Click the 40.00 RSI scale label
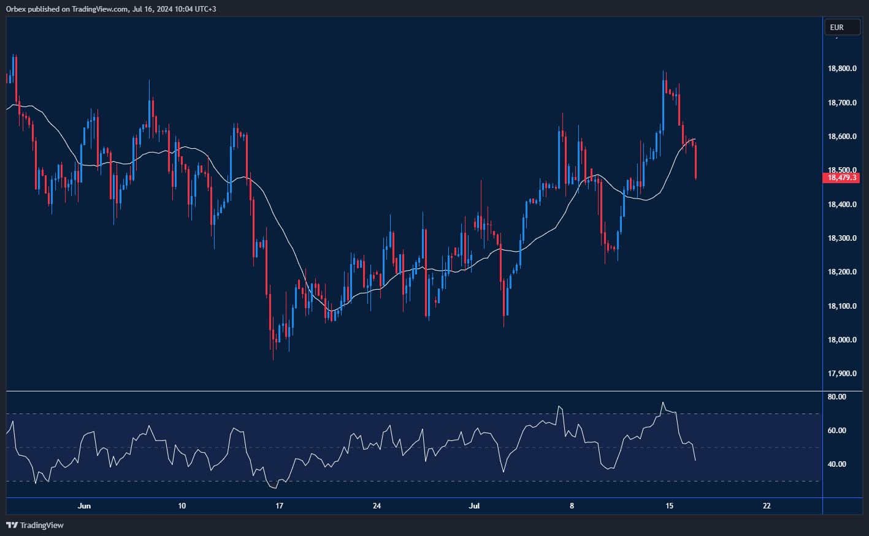The height and width of the screenshot is (536, 869). click(835, 464)
